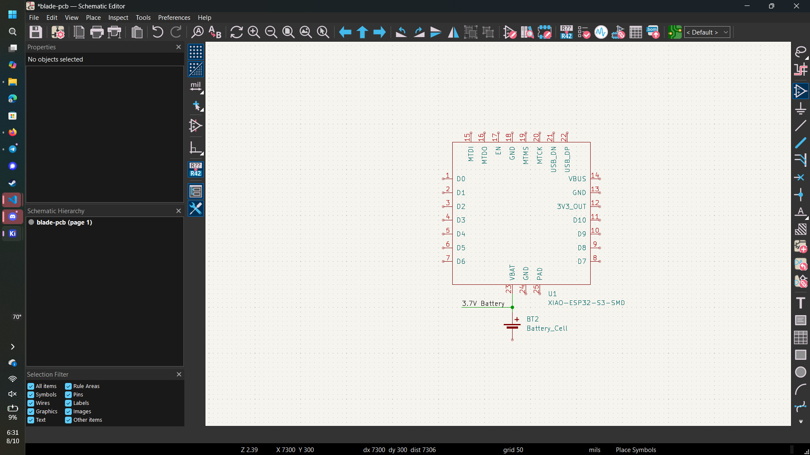Toggle the Pins filter checkbox
This screenshot has height=455, width=810.
(68, 395)
